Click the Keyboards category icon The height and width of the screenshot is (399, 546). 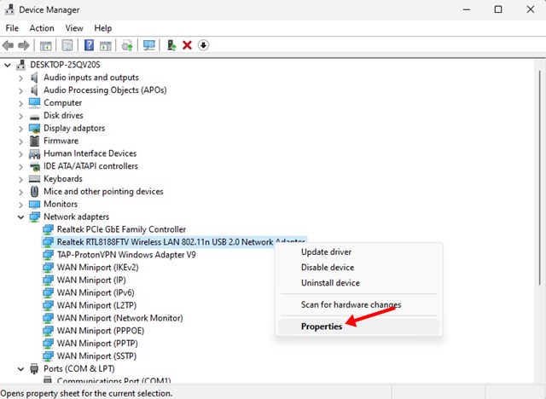(x=34, y=179)
